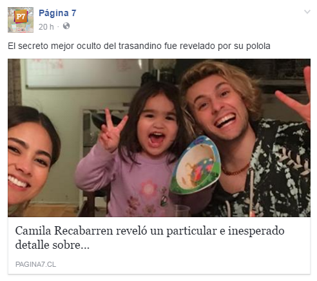This screenshot has width=317, height=281.
Task: Click 'inesperado' in the article title
Action: click(256, 231)
